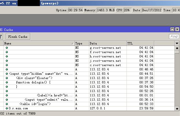Viewport: 180px width, 116px height.
Task: Open the filter funnel icon beside Flush Cache
Action: point(1,37)
